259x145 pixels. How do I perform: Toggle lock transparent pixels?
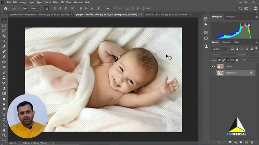click(219, 60)
